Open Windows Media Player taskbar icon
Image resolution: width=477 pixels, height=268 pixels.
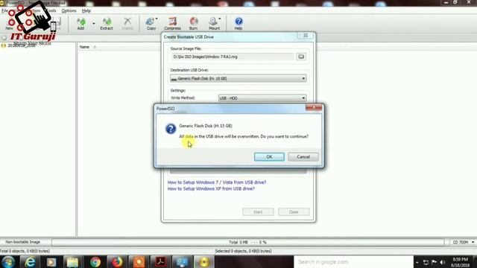click(51, 262)
